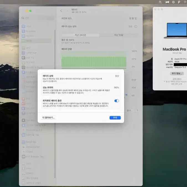Switch to the 지난 24시간 tab
Screen dimensions: 187x187
80,35
